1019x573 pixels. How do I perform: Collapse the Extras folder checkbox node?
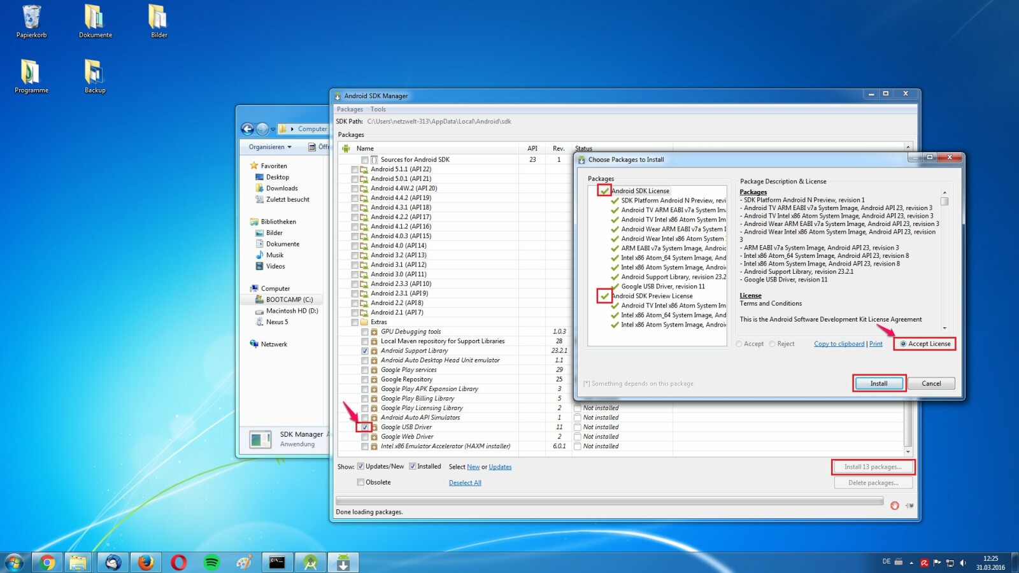click(x=355, y=322)
